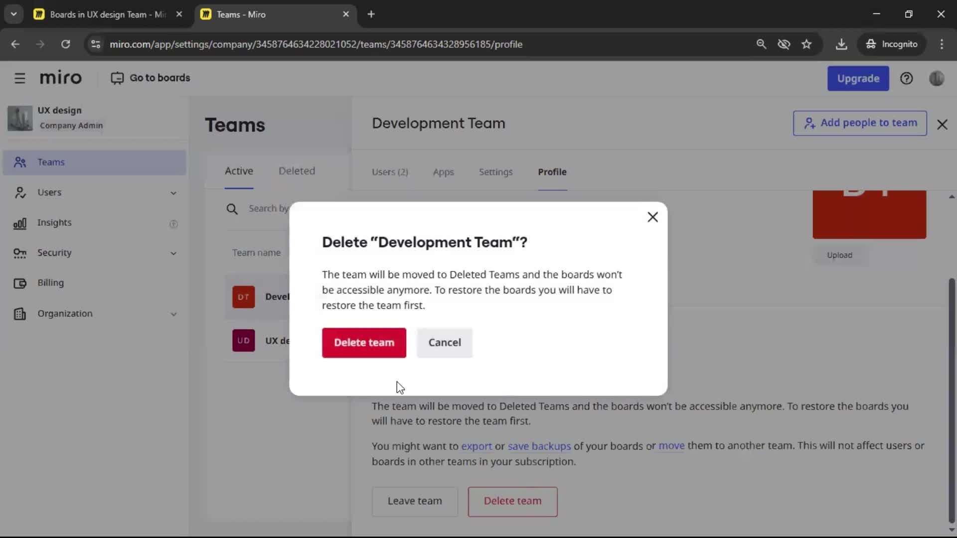
Task: Select the UD UX design team avatar
Action: pos(243,341)
